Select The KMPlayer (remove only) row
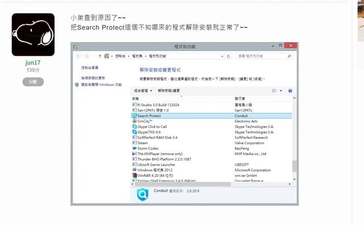The image size is (364, 225). (x=212, y=153)
